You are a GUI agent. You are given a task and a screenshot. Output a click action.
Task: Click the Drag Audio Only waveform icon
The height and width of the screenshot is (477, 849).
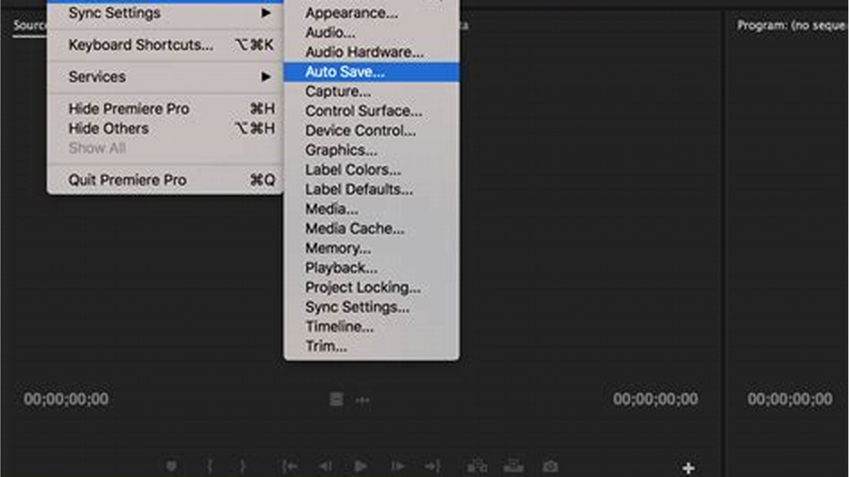pos(362,400)
